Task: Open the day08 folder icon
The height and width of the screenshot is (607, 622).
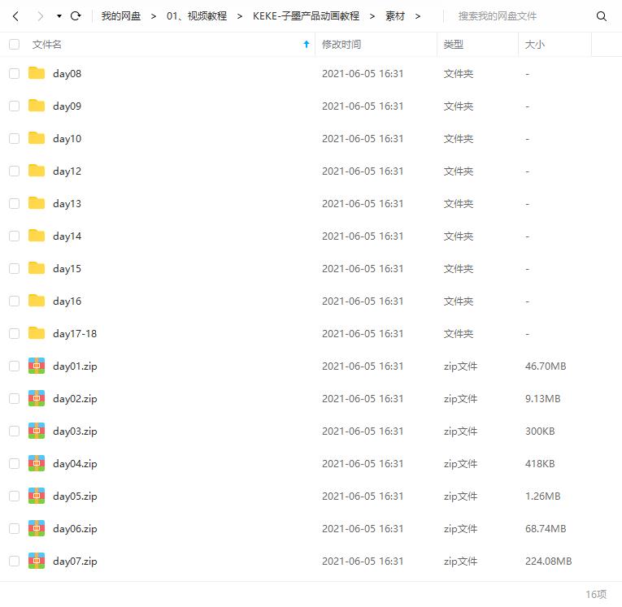Action: click(37, 73)
